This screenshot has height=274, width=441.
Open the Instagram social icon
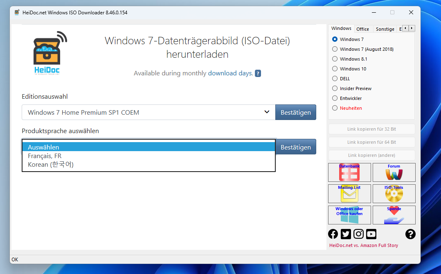click(358, 234)
